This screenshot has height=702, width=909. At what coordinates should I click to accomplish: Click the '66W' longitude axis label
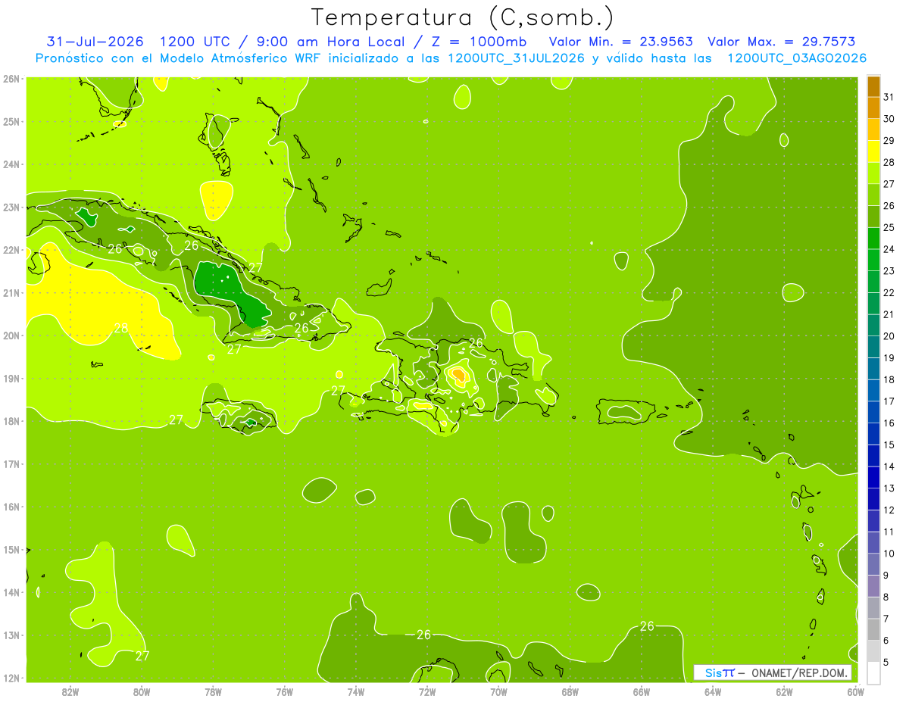click(x=642, y=691)
